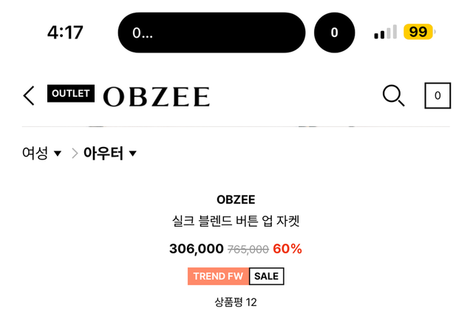473x325 pixels.
Task: Tap the black Dynamic Island pill
Action: pos(211,32)
